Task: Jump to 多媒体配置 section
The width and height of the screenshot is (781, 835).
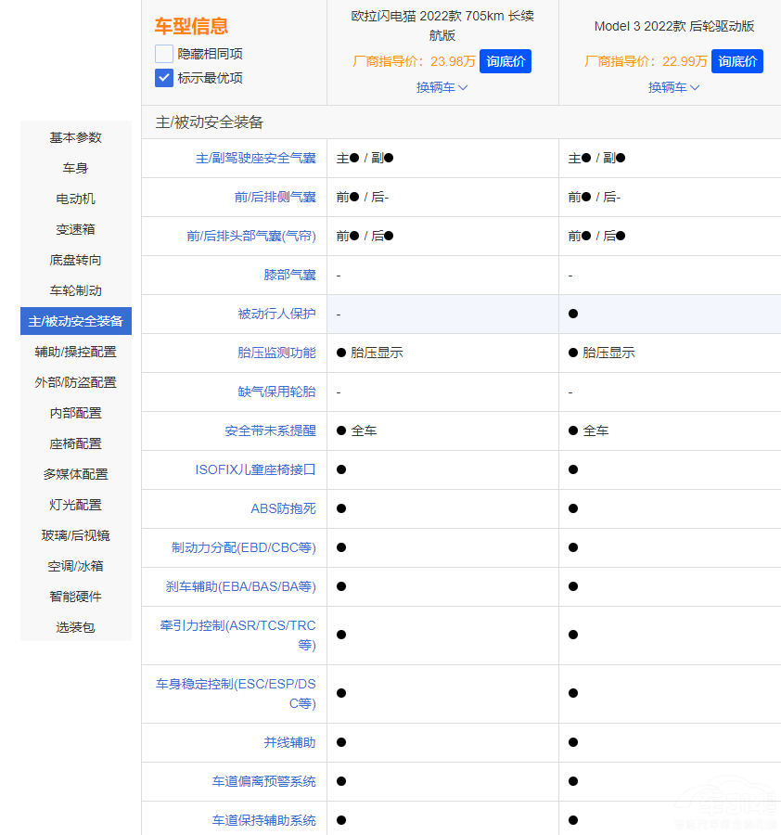Action: (x=76, y=474)
